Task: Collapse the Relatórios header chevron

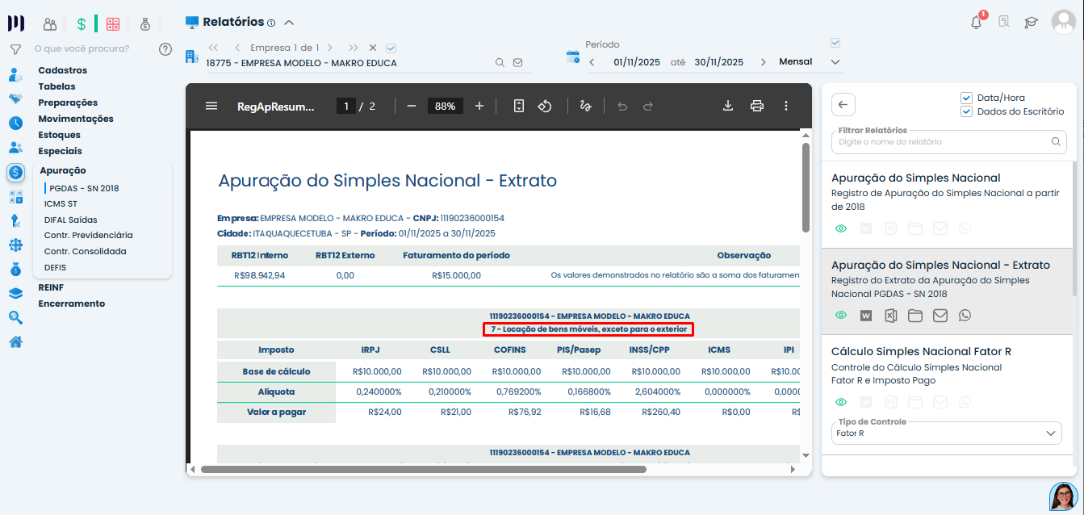Action: [x=289, y=23]
